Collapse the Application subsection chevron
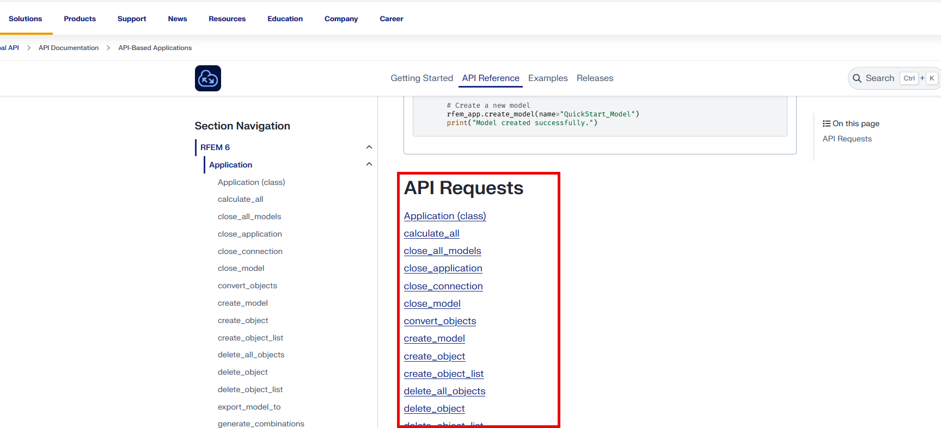 (x=369, y=164)
